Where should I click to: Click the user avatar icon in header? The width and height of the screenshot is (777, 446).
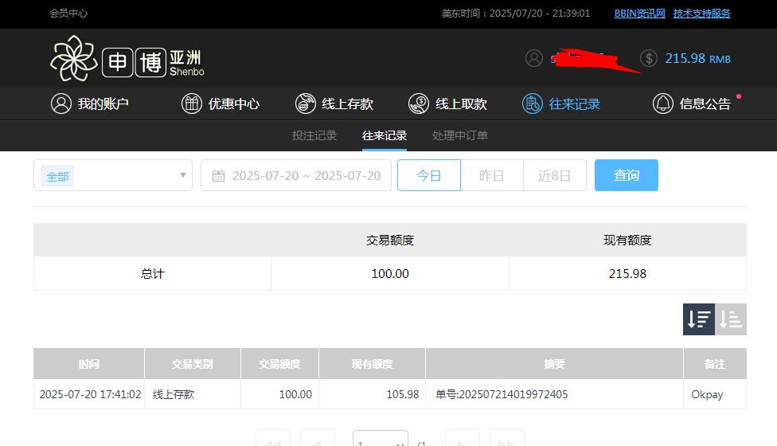coord(533,58)
